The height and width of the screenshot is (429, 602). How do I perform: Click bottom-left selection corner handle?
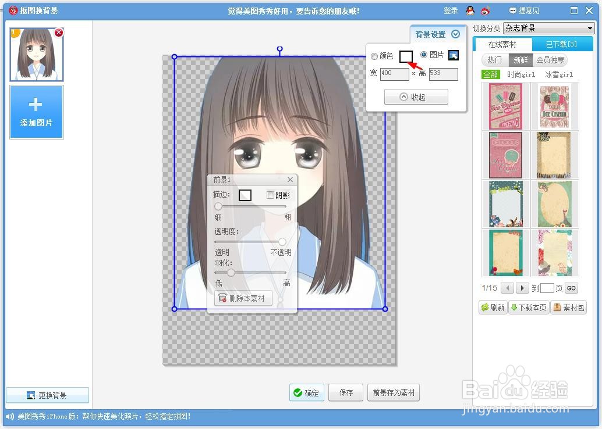pos(174,309)
